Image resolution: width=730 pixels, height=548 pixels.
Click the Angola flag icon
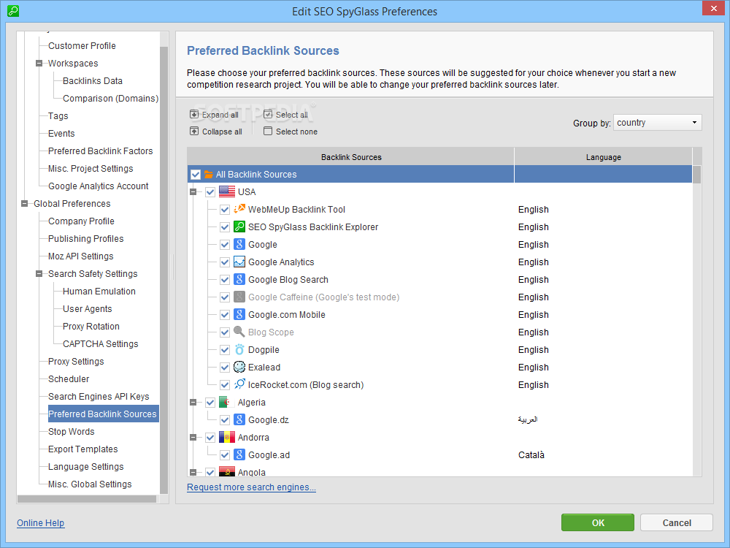pyautogui.click(x=227, y=471)
